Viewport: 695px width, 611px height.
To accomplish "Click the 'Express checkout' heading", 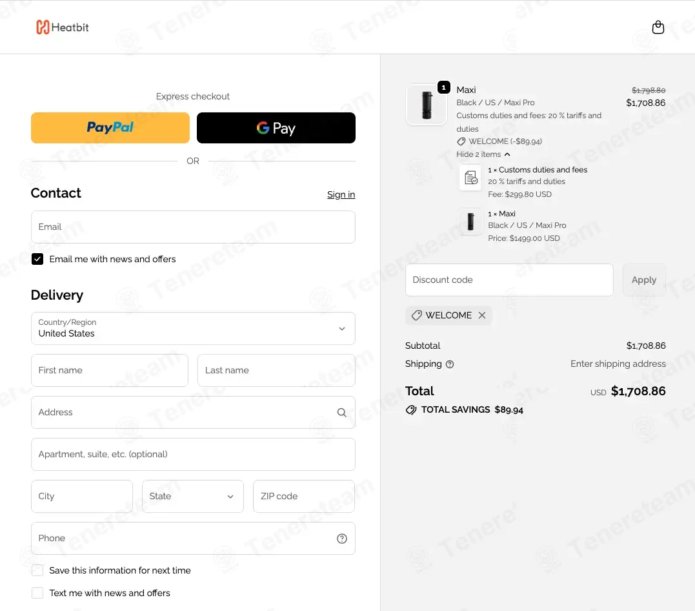I will coord(193,96).
